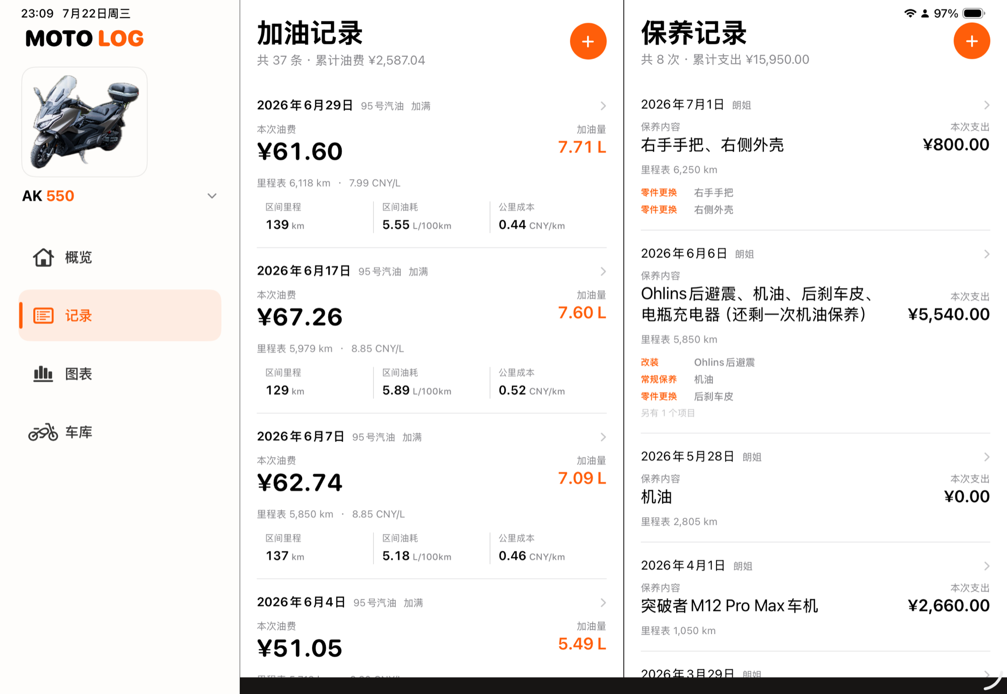Click 0.44 CNY/km cost value
This screenshot has width=1007, height=694.
click(532, 225)
